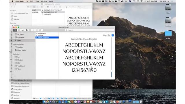
Task: Expand the Melody Southern font family
Action: 37,38
